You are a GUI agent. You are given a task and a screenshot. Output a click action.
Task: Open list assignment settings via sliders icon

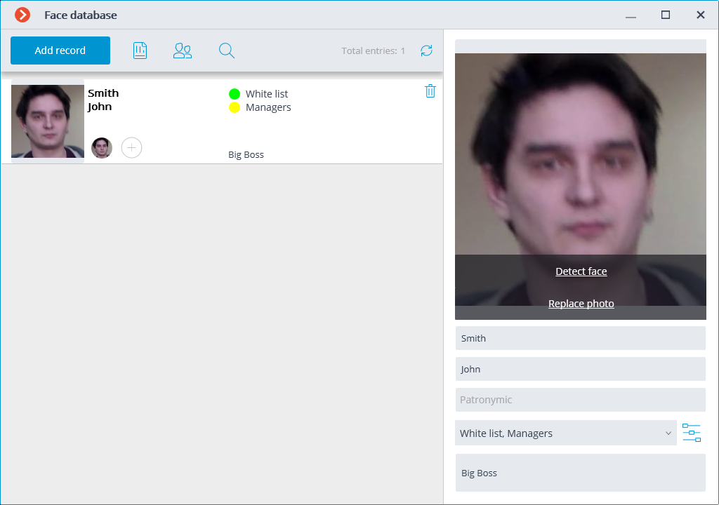pyautogui.click(x=691, y=433)
